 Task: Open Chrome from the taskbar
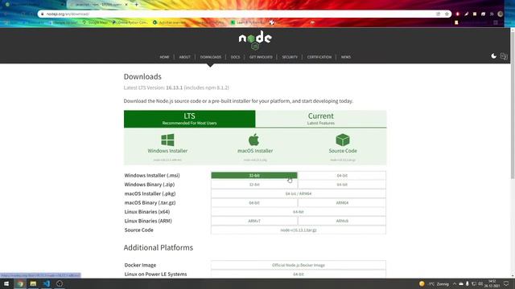(20, 283)
